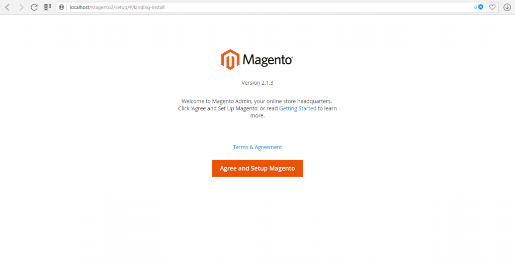Reload the page with the refresh icon

(34, 7)
